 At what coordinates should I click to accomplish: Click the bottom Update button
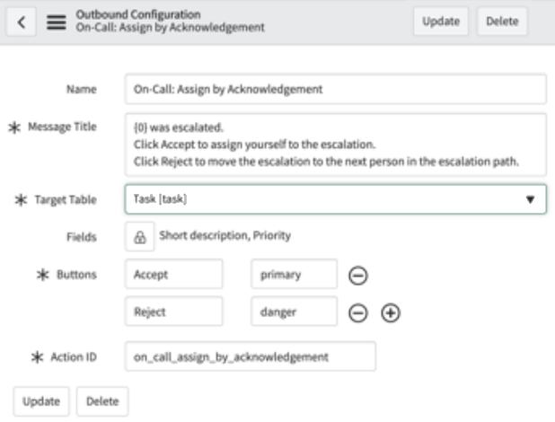tap(41, 401)
